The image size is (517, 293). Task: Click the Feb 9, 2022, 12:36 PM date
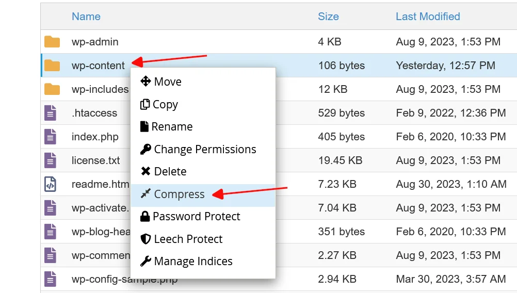451,113
